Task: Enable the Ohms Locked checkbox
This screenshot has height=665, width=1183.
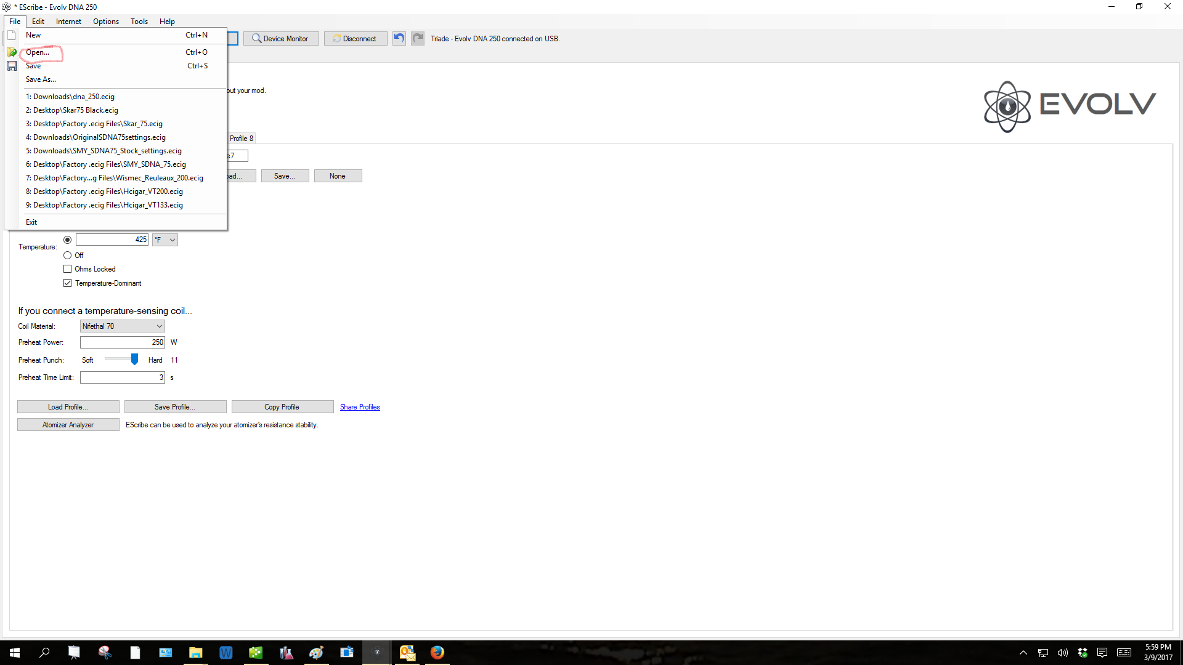Action: point(68,269)
